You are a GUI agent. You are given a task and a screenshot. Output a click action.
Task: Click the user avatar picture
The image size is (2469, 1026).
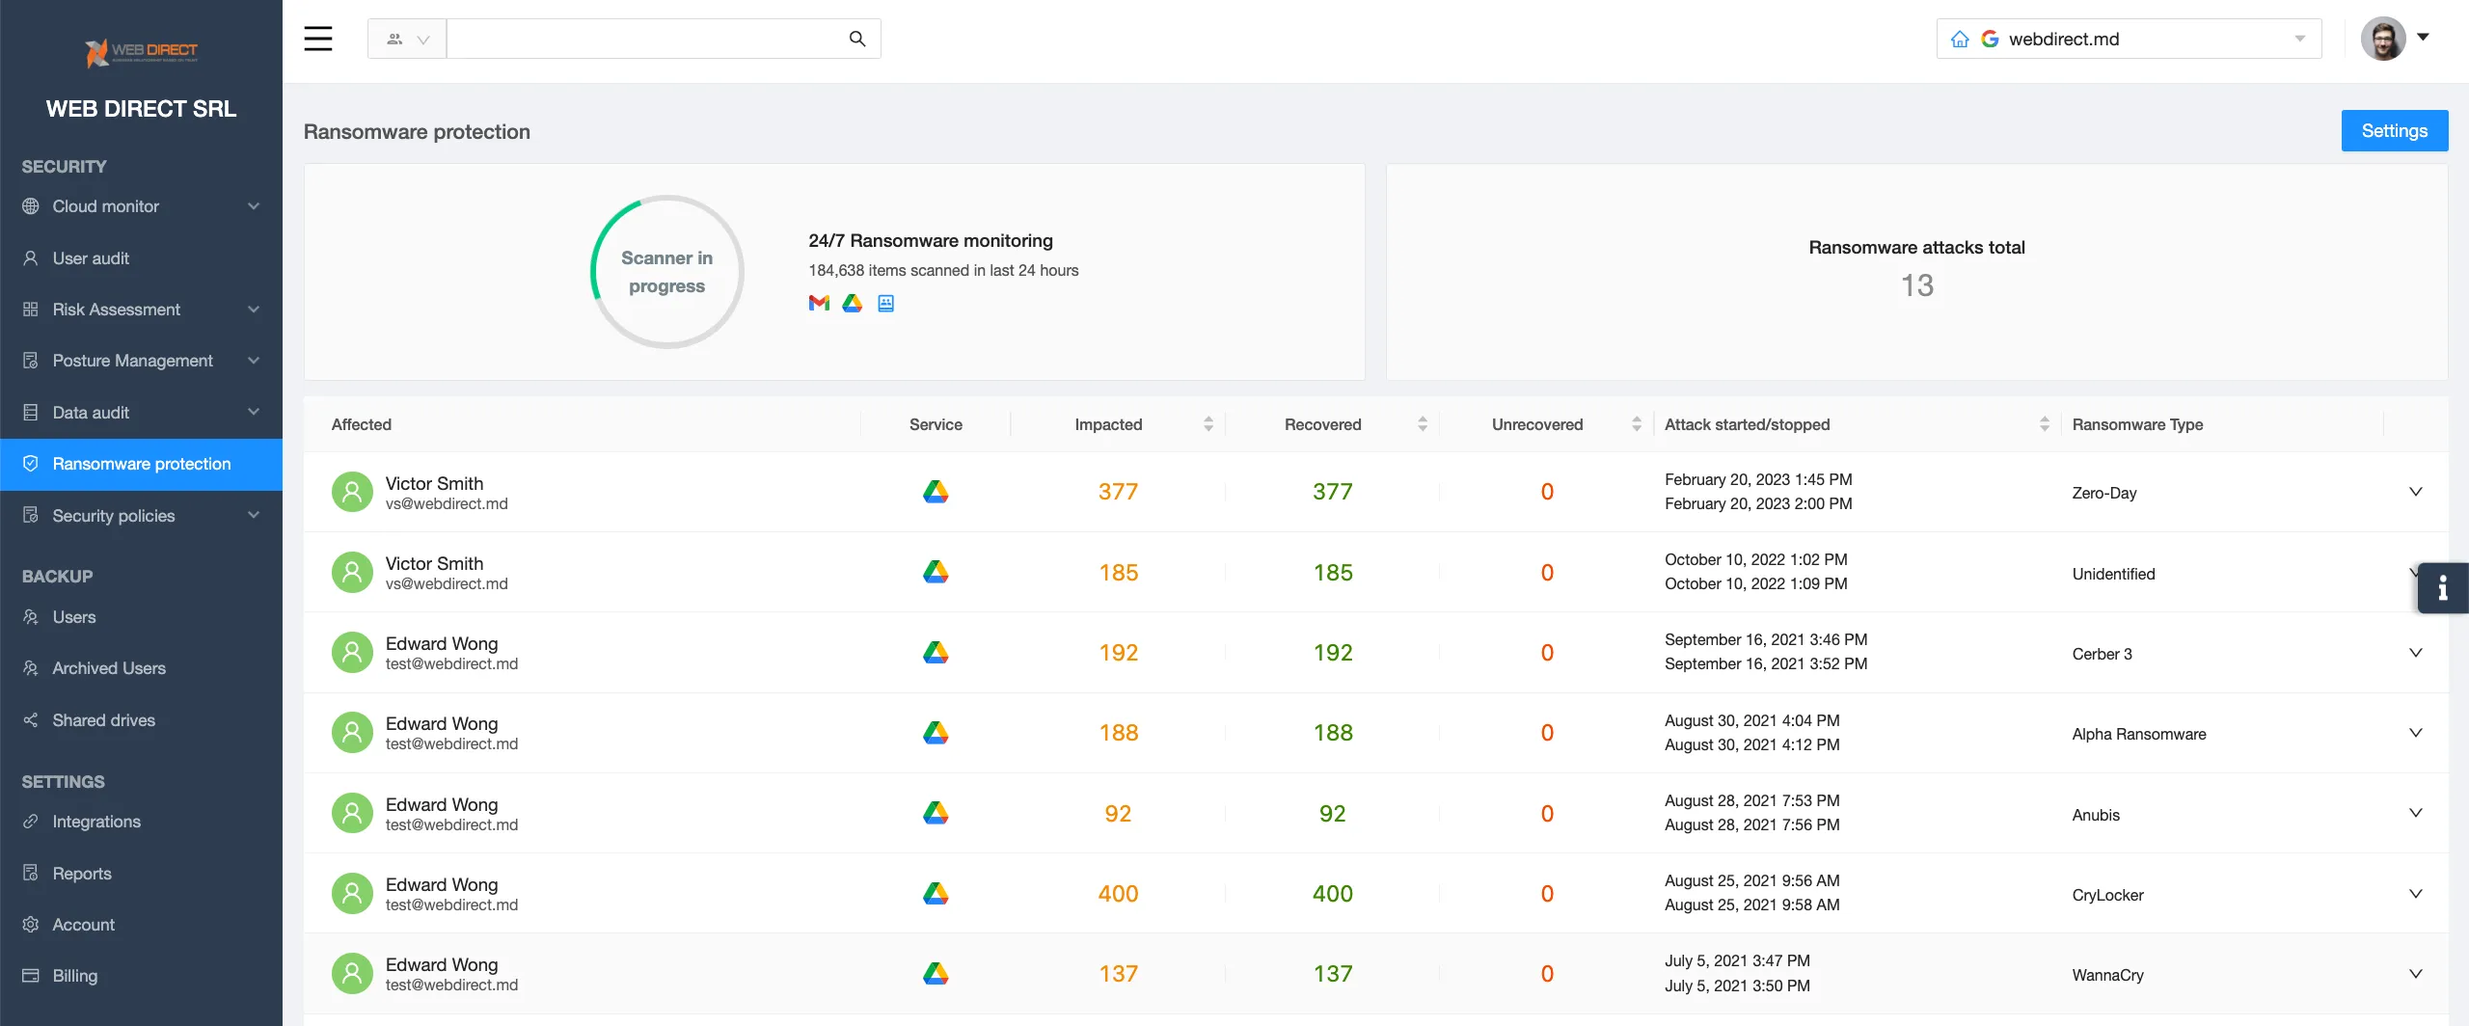coord(2383,39)
